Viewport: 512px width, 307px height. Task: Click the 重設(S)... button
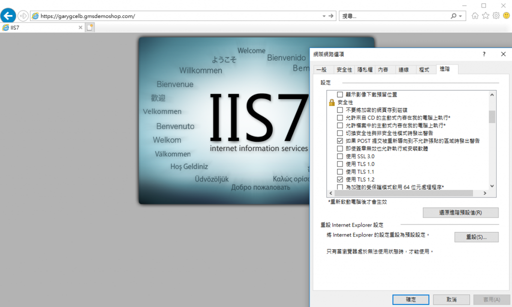476,237
